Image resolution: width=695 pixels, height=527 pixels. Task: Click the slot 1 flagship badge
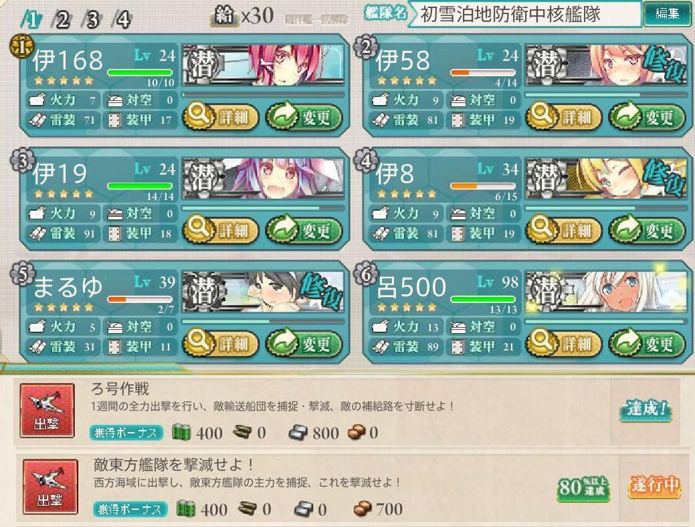tap(21, 47)
